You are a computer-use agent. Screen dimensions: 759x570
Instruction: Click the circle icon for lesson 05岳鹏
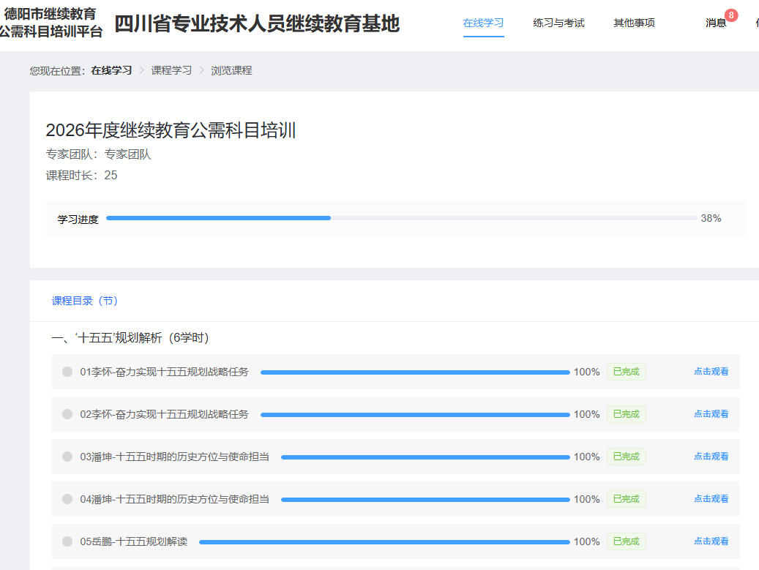tap(67, 541)
